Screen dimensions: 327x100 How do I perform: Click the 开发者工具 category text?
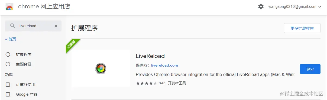177,83
